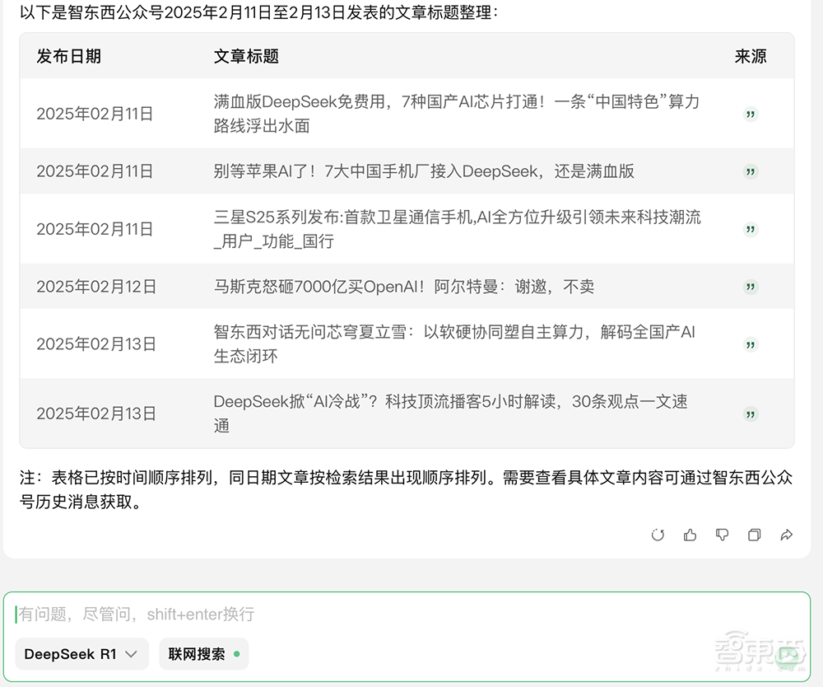This screenshot has height=687, width=823.
Task: View the source of the 别等苹果AI article
Action: click(750, 171)
